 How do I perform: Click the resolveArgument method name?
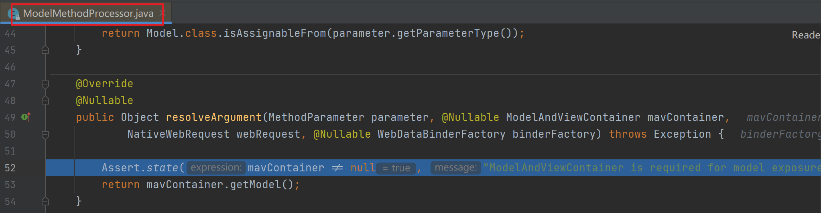click(x=213, y=117)
